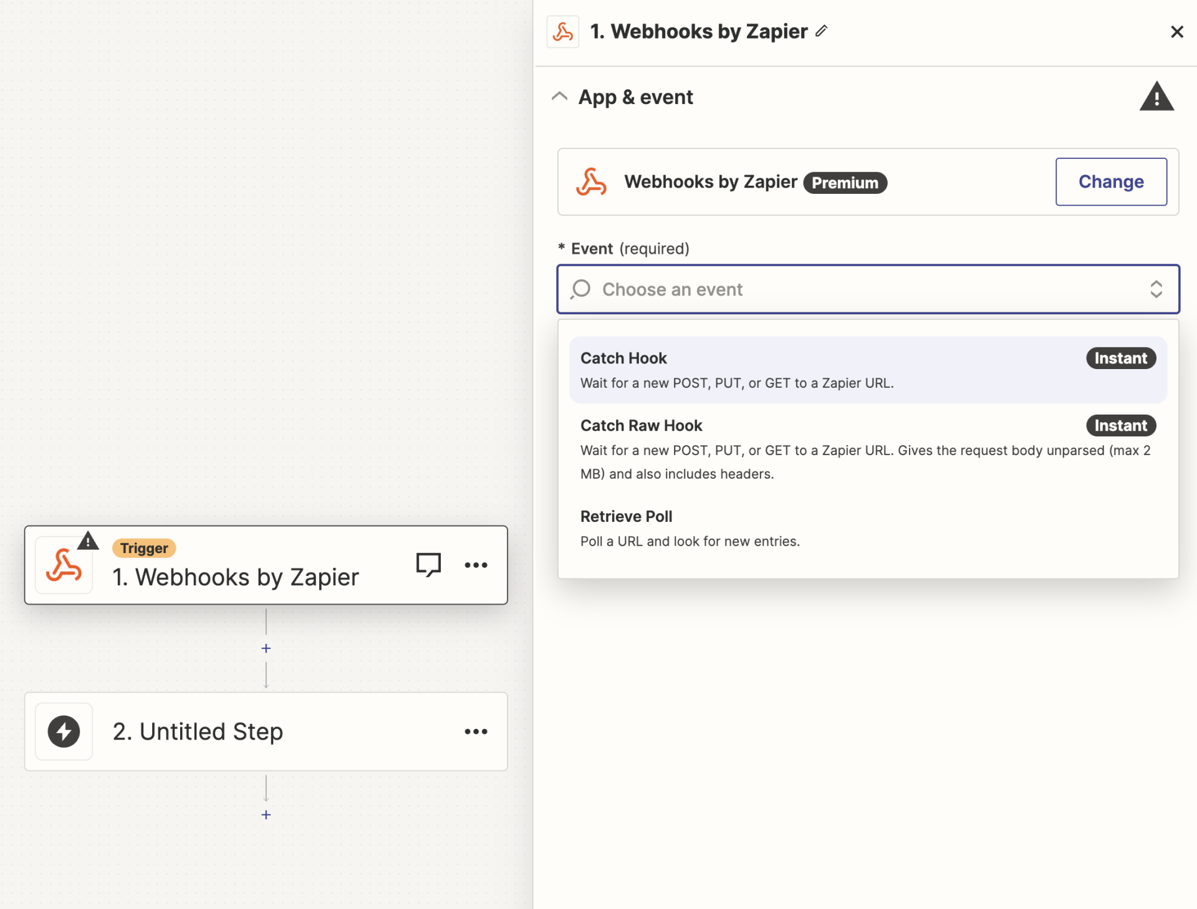Open the three-dot menu on Webhooks trigger step
This screenshot has height=909, width=1197.
tap(476, 565)
